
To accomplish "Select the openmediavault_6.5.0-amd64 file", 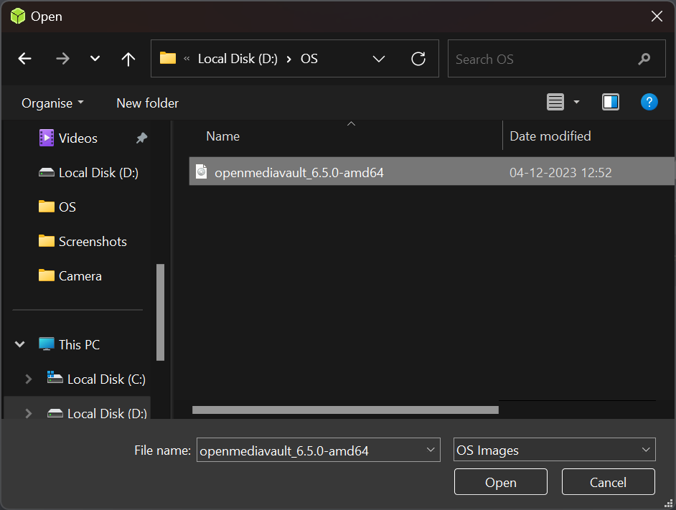I will click(299, 173).
